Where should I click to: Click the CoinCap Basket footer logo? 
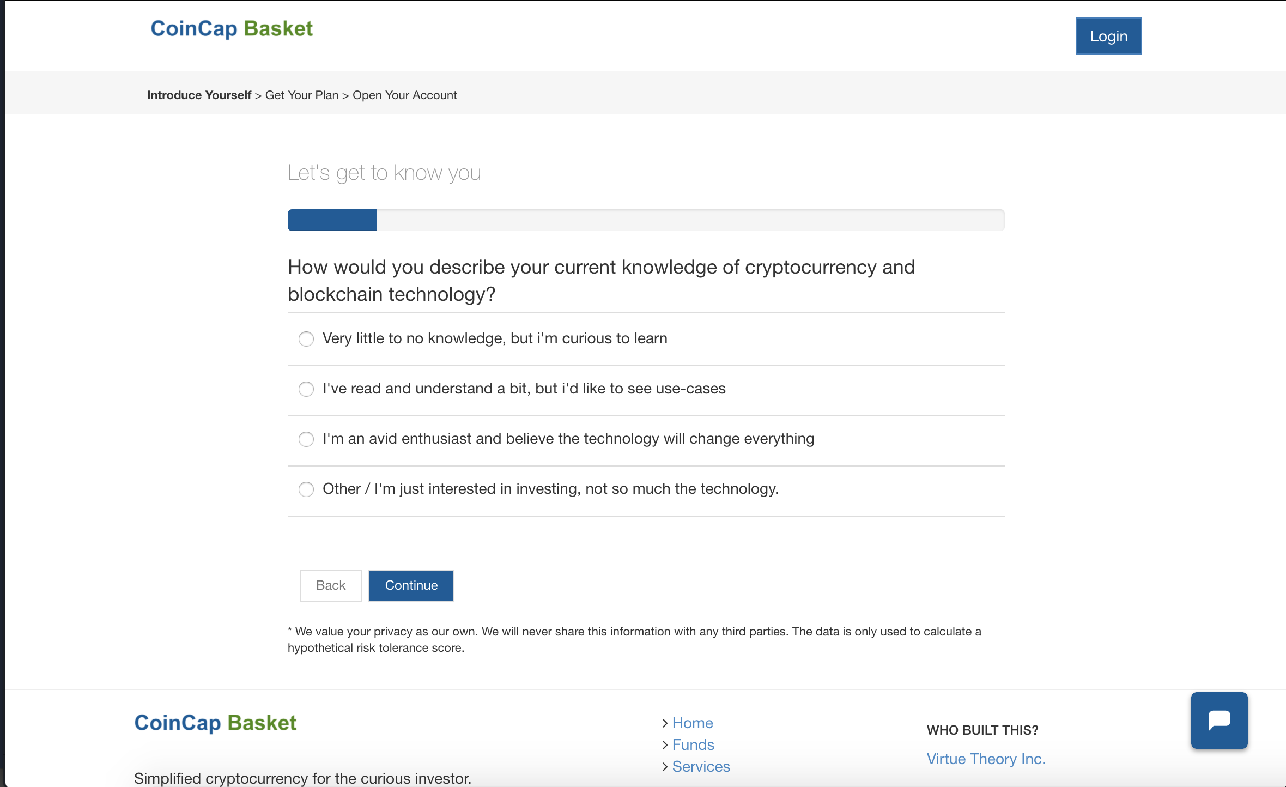click(x=215, y=722)
